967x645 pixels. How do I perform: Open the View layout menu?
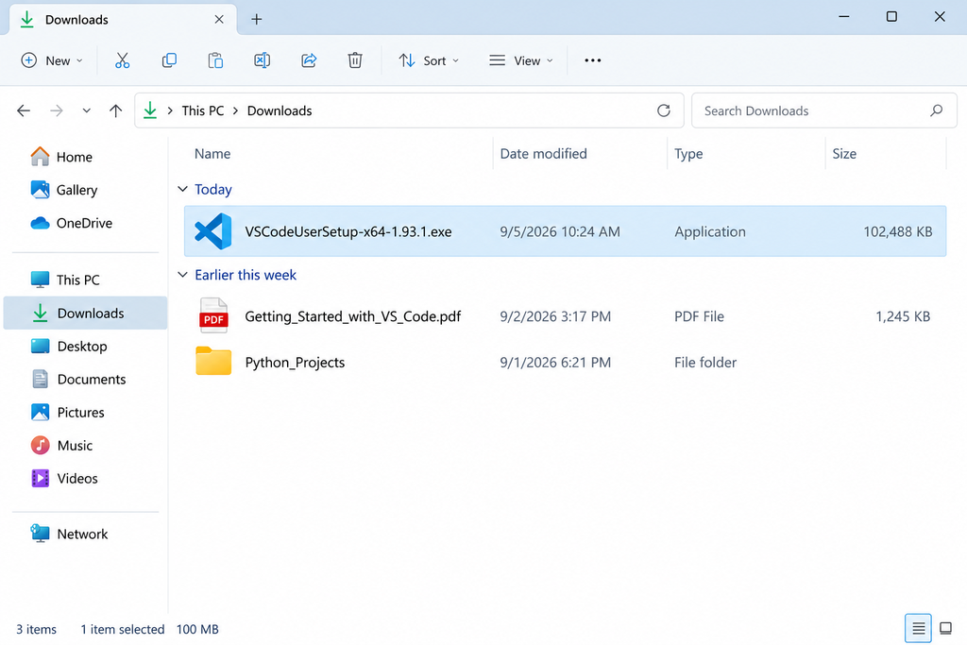coord(521,60)
